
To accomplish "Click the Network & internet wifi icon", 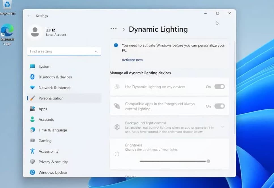I will [x=32, y=88].
